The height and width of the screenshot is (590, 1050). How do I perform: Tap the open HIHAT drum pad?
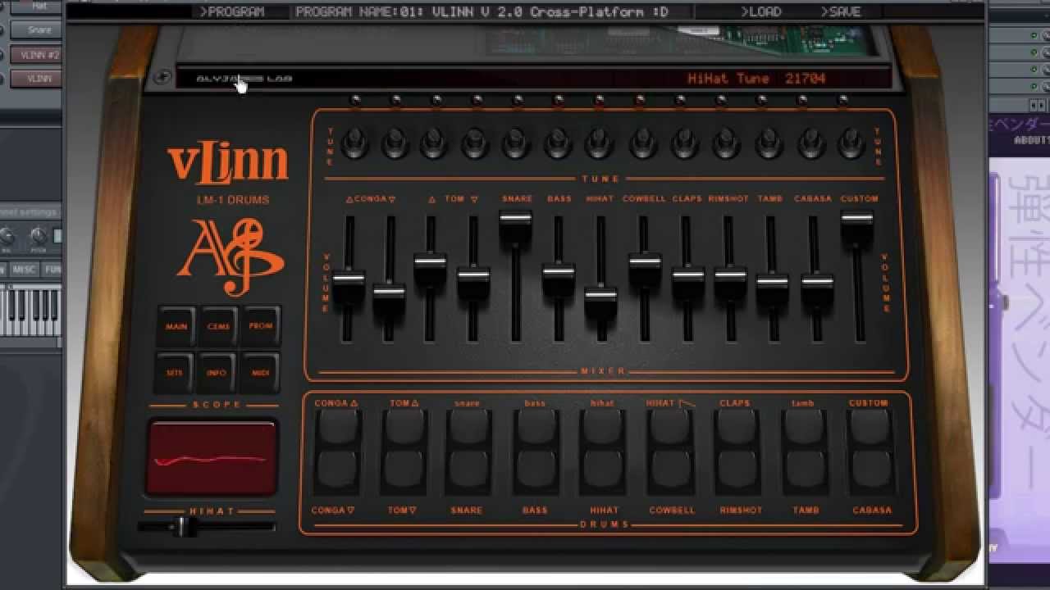click(671, 427)
